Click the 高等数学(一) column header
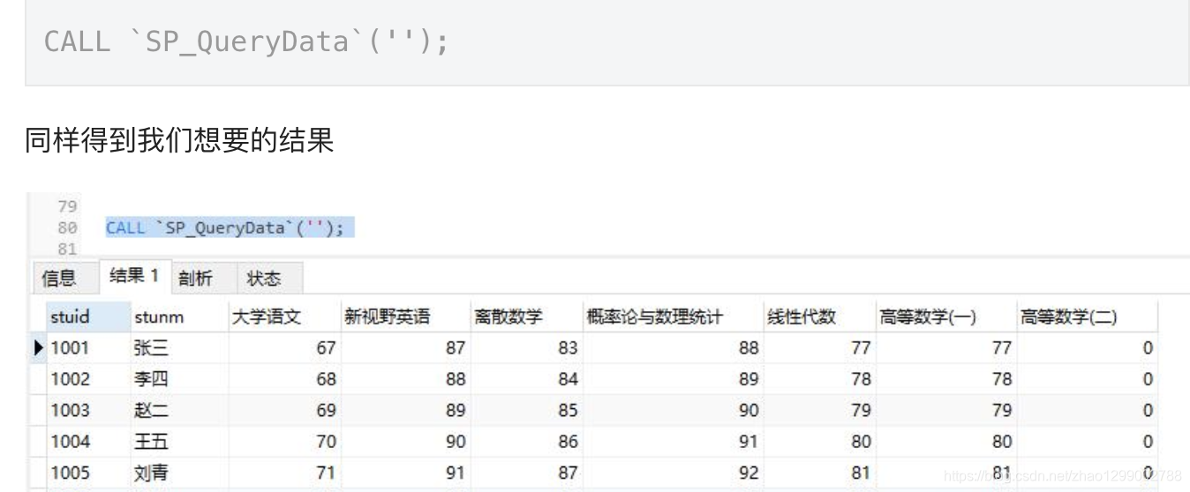The height and width of the screenshot is (492, 1190). click(945, 317)
